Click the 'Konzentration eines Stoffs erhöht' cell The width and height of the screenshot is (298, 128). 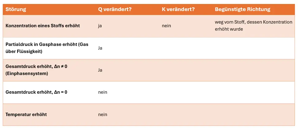pyautogui.click(x=43, y=26)
